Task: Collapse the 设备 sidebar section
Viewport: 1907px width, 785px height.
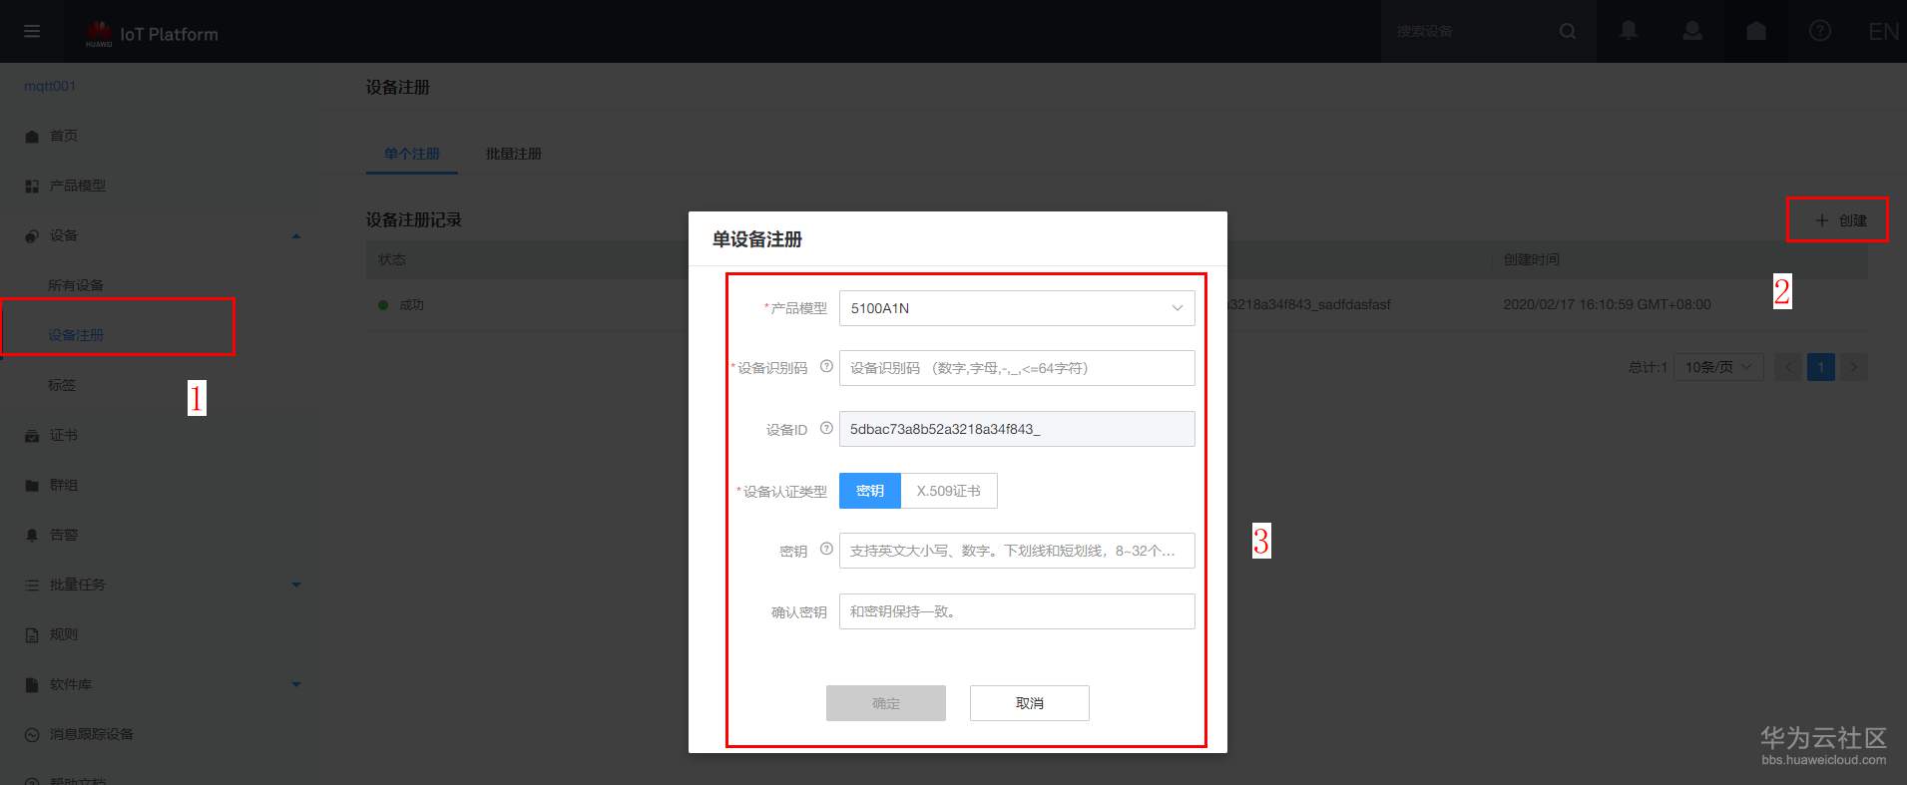Action: pos(295,236)
